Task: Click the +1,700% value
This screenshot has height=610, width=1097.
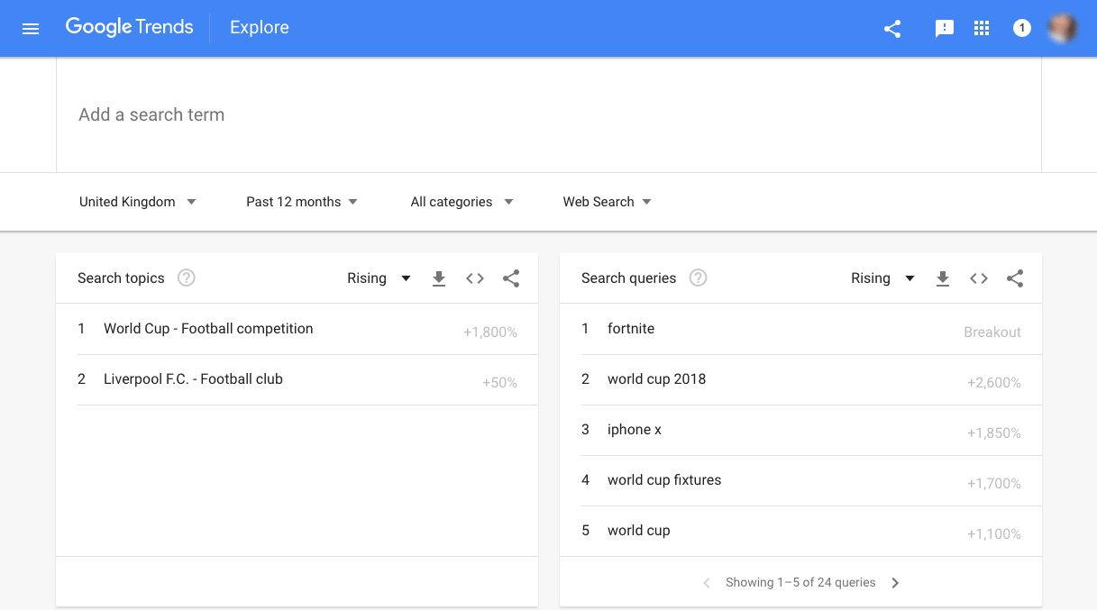Action: (994, 484)
